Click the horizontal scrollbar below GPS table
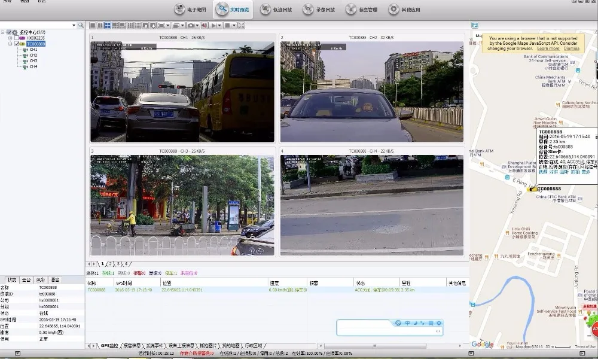 coord(375,346)
